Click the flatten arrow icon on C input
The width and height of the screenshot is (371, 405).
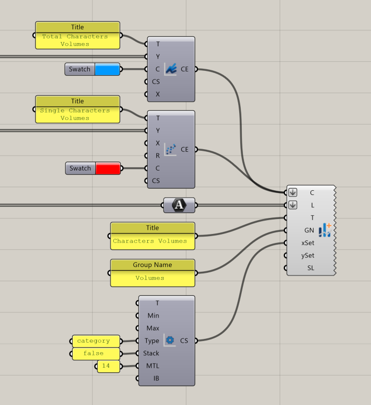[293, 192]
